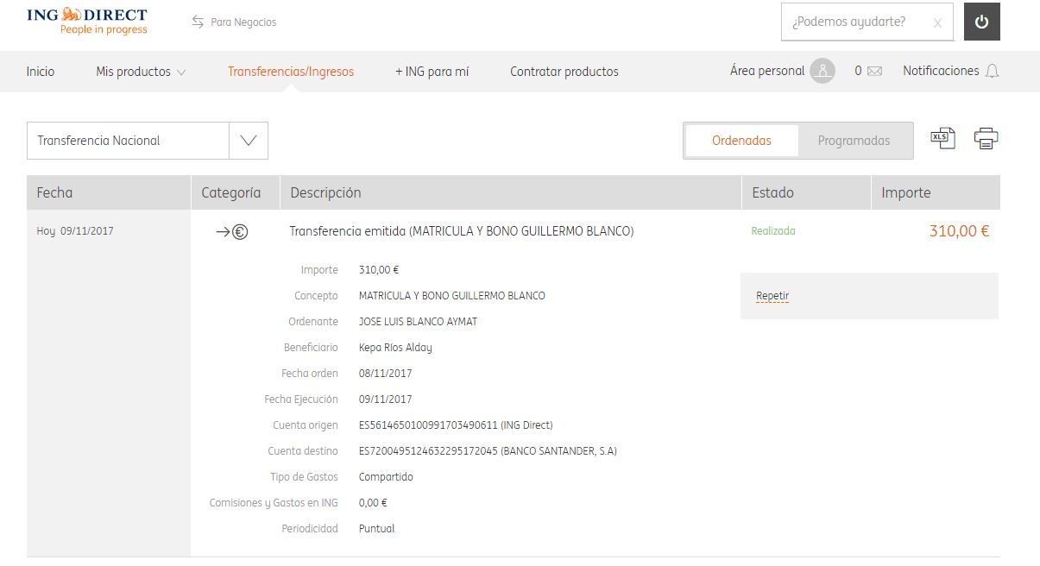This screenshot has height=566, width=1040.
Task: Clear help search with the X icon
Action: (937, 23)
